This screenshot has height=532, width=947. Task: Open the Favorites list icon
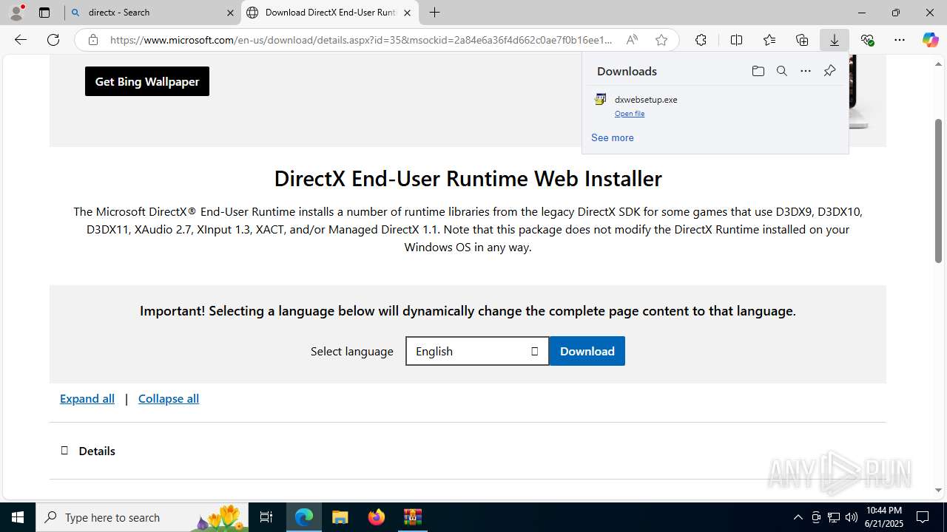click(x=769, y=40)
